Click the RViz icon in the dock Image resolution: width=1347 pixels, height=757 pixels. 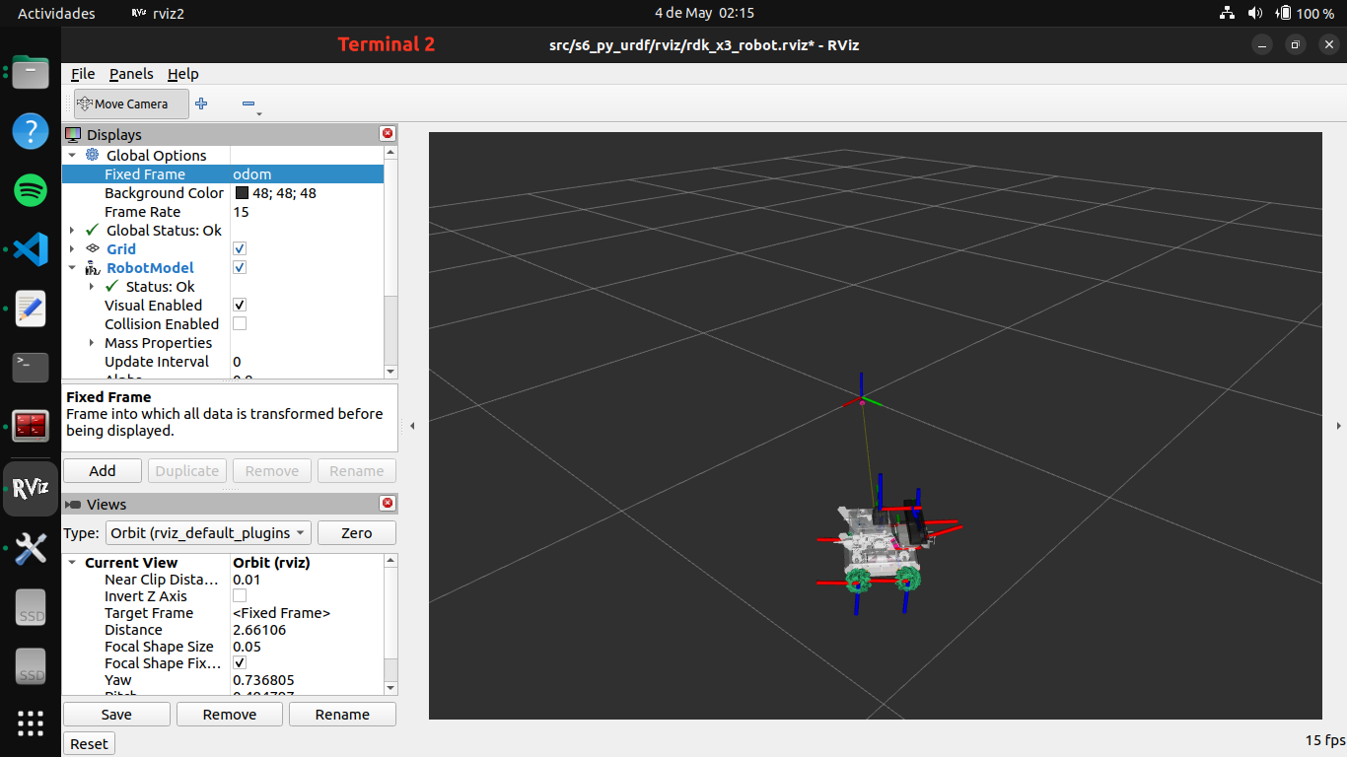31,489
